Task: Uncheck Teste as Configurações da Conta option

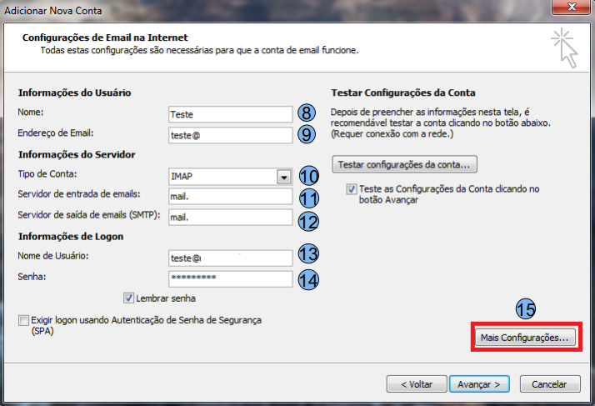Action: pyautogui.click(x=352, y=189)
